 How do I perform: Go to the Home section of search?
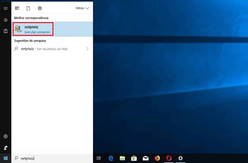[5, 20]
